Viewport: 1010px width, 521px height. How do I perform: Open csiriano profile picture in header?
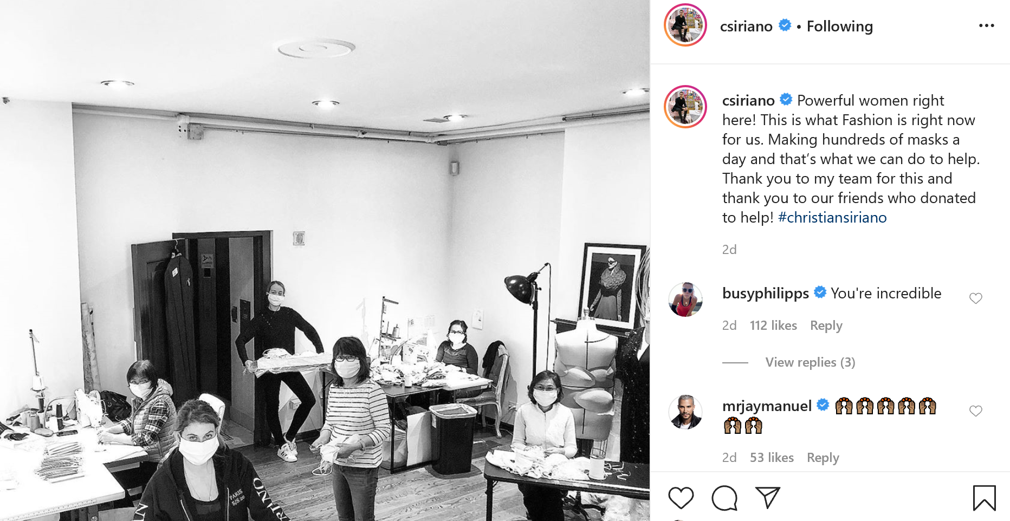click(685, 25)
